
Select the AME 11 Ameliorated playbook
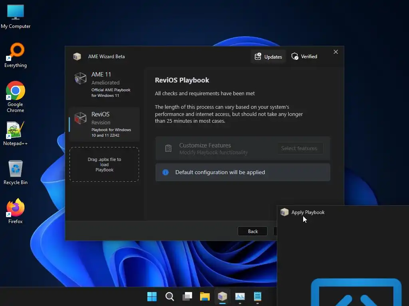point(104,85)
